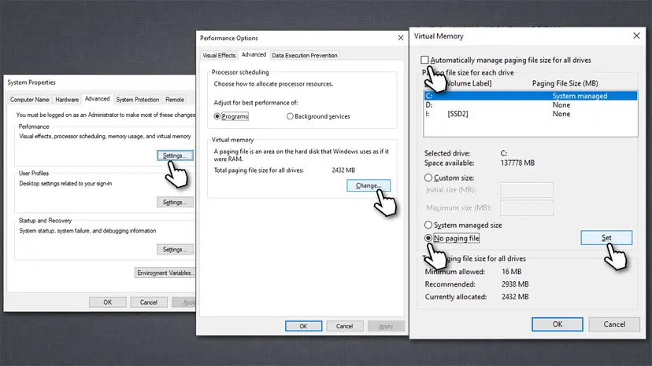Image resolution: width=652 pixels, height=366 pixels.
Task: Cancel the Performance Options dialog
Action: tap(344, 326)
